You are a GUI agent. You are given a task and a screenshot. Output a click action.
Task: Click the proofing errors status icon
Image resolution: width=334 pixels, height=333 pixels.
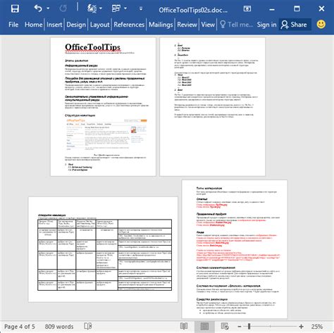click(88, 326)
